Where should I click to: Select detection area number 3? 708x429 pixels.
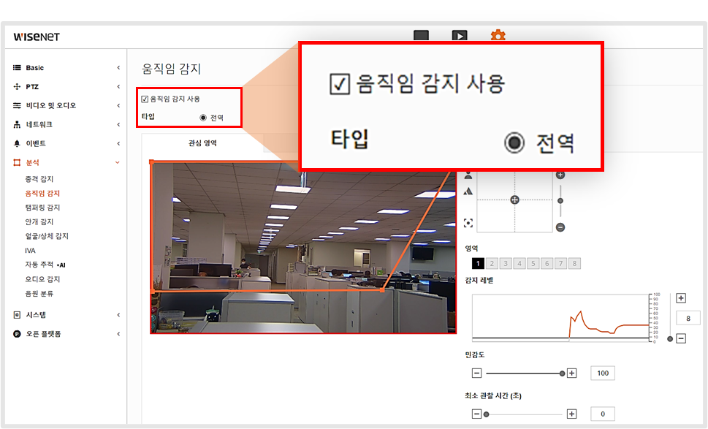506,263
